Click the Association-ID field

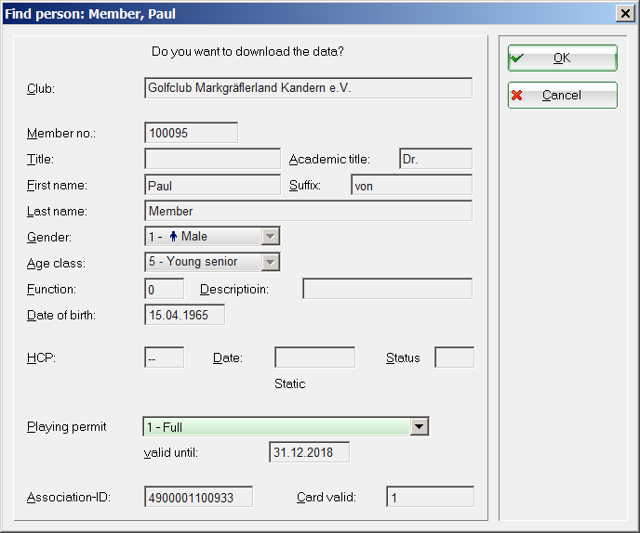(198, 497)
